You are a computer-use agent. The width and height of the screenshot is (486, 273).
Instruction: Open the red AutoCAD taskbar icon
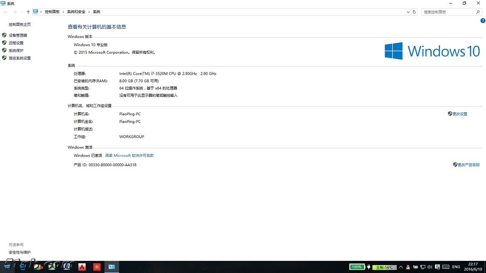[x=82, y=267]
